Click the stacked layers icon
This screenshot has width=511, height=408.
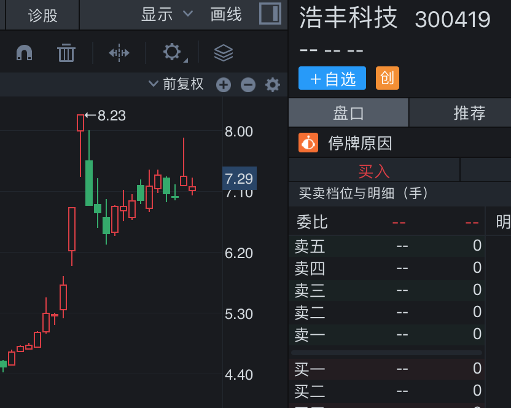(x=224, y=53)
